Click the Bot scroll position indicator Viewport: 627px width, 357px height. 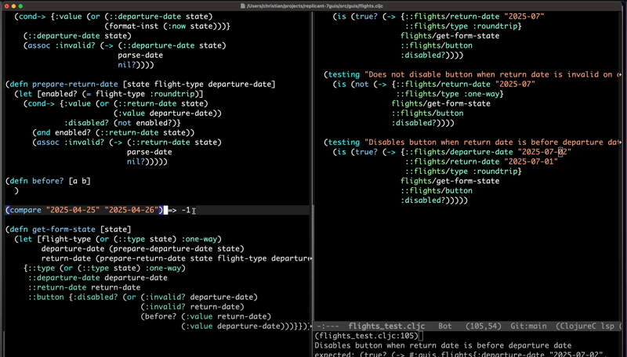[x=444, y=326]
